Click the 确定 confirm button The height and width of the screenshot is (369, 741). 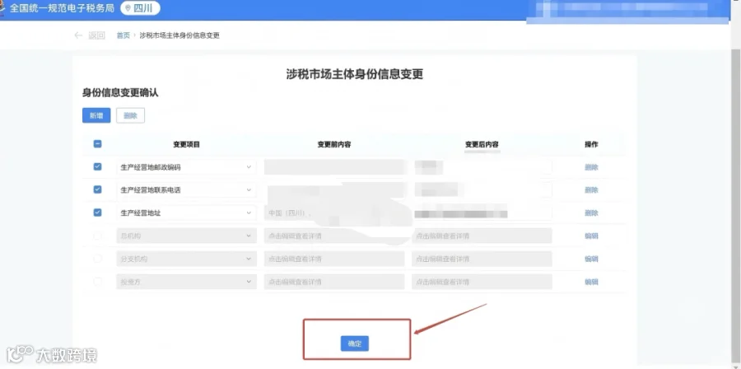(x=354, y=343)
